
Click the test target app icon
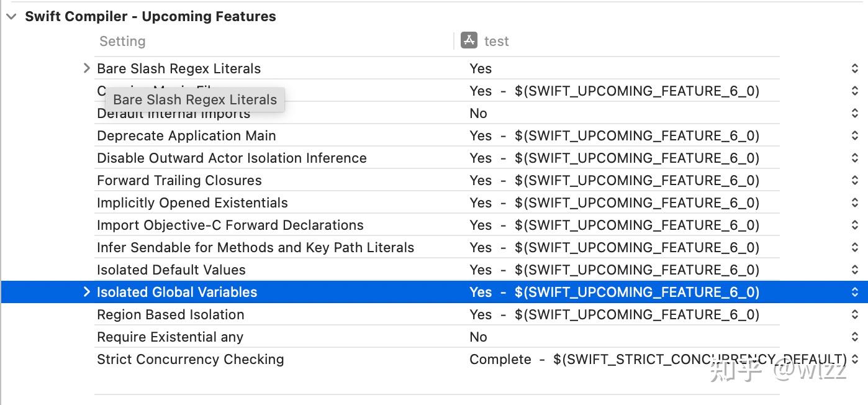coord(469,41)
